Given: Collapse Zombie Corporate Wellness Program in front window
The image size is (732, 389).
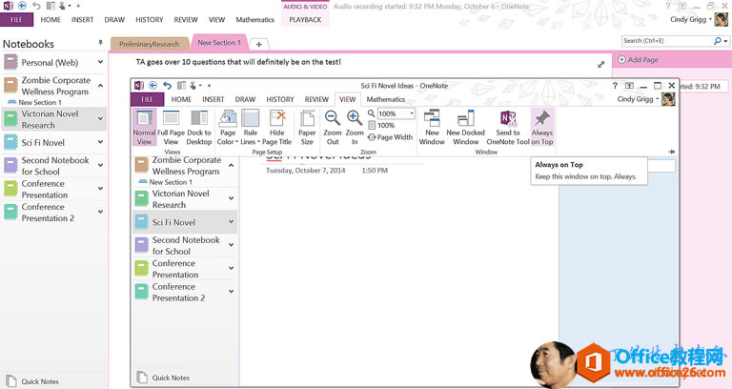Looking at the screenshot, I should [x=231, y=165].
